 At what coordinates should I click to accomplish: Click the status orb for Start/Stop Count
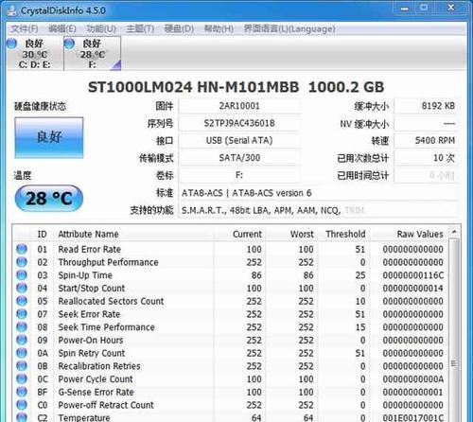[x=22, y=288]
